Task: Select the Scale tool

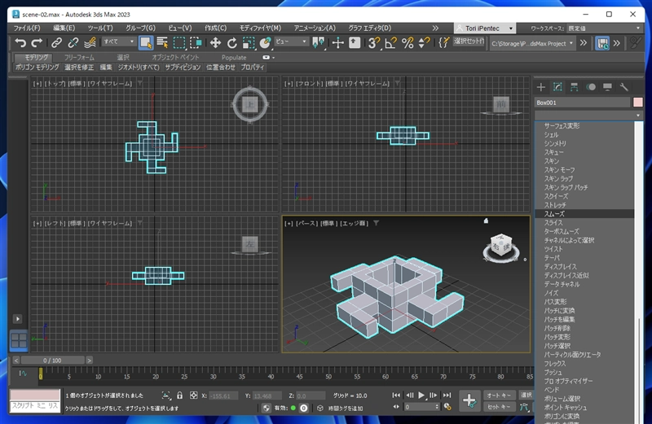Action: 249,42
